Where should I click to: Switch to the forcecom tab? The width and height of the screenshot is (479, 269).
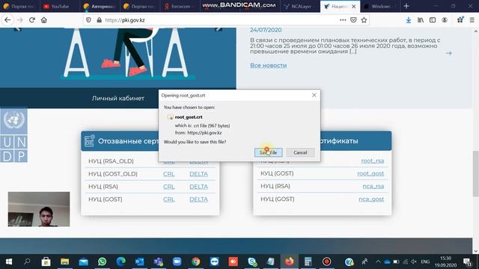[180, 7]
